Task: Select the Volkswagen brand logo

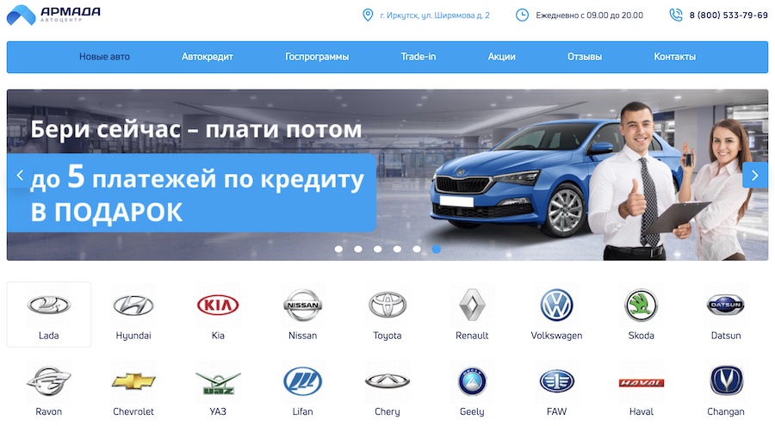Action: tap(556, 305)
